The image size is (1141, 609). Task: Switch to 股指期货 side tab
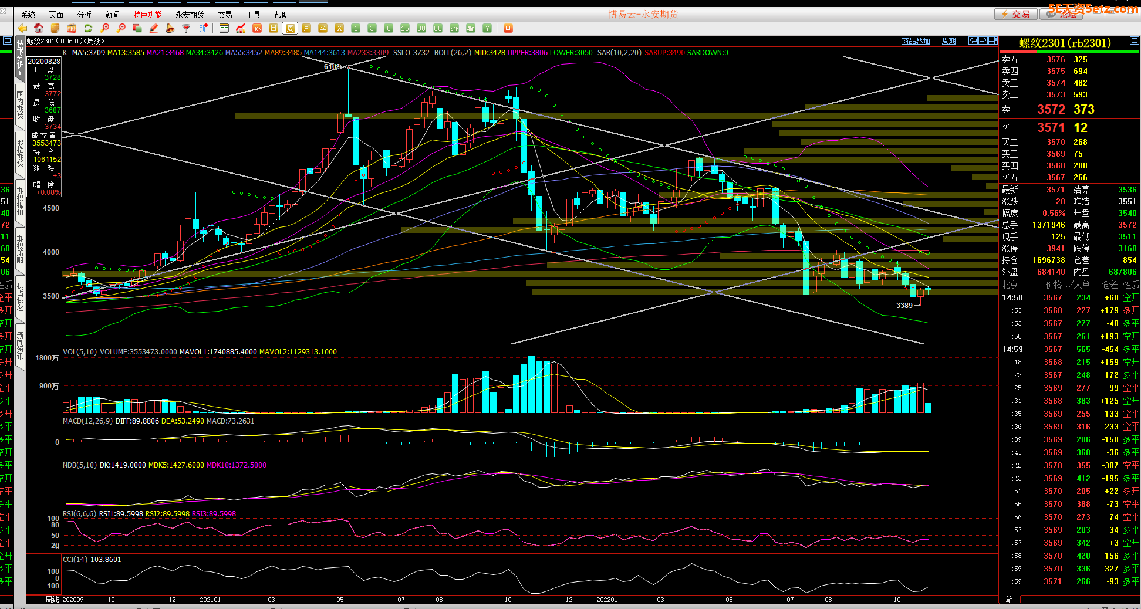(21, 153)
